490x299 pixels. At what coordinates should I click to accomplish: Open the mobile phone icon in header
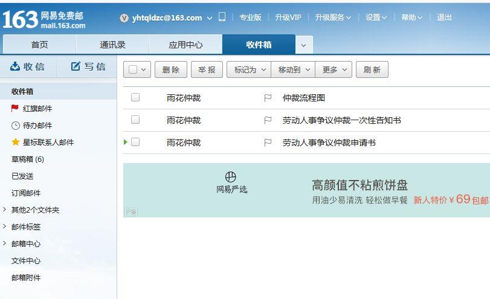222,16
